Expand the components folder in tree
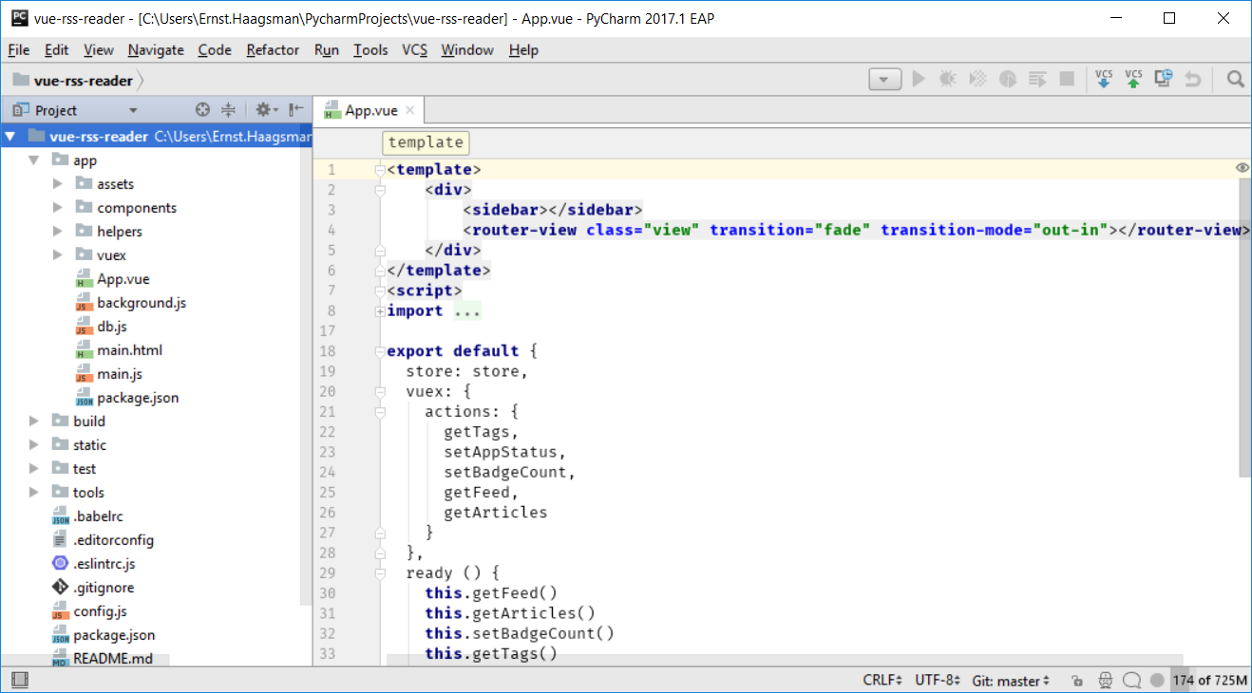The image size is (1252, 693). click(58, 208)
